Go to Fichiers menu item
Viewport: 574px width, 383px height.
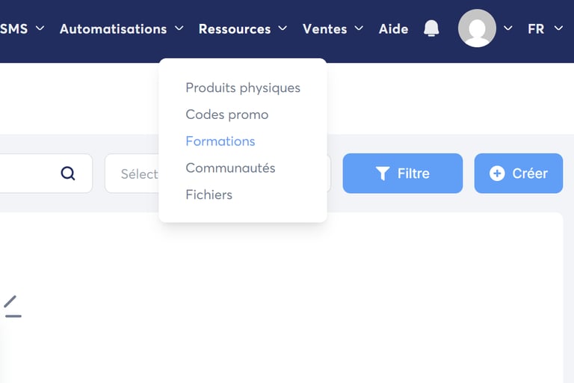click(x=209, y=194)
